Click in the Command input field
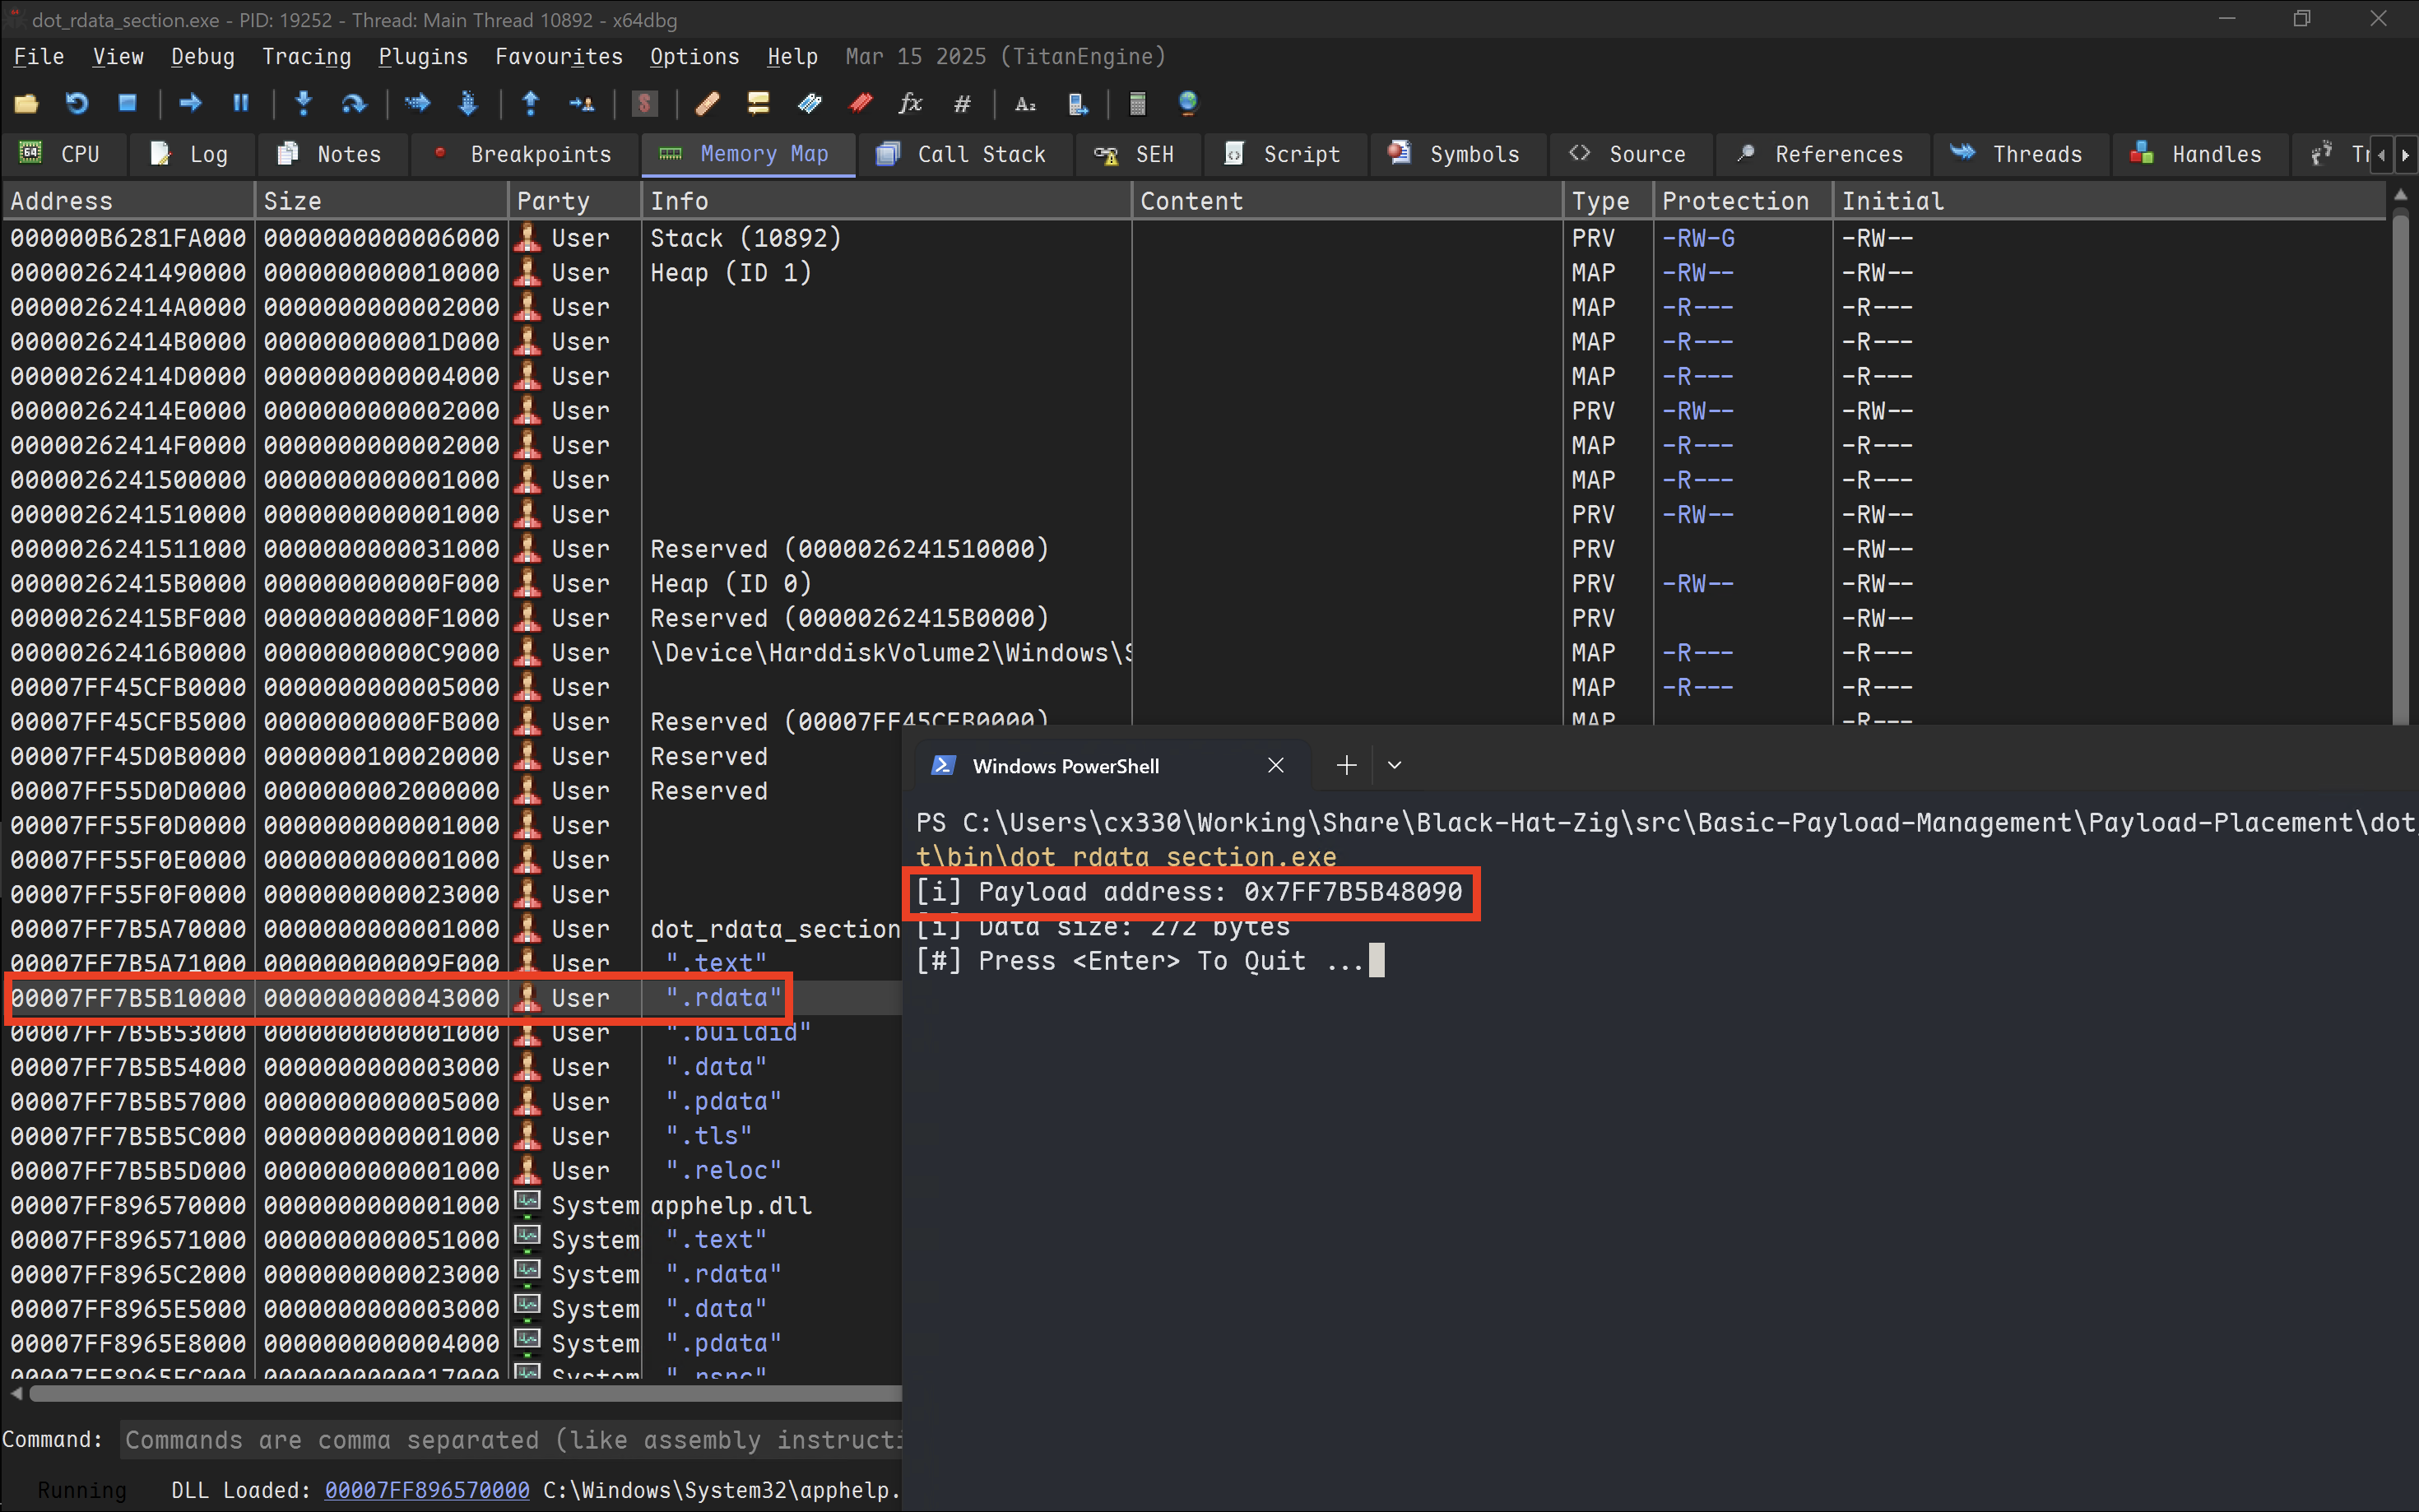 click(x=510, y=1440)
